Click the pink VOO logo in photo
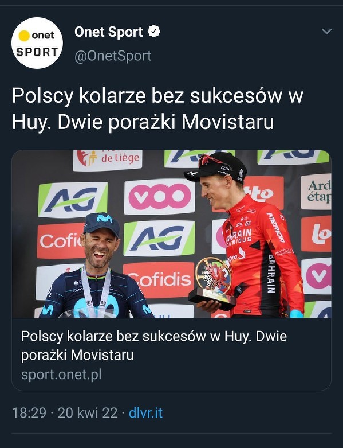 (x=160, y=197)
